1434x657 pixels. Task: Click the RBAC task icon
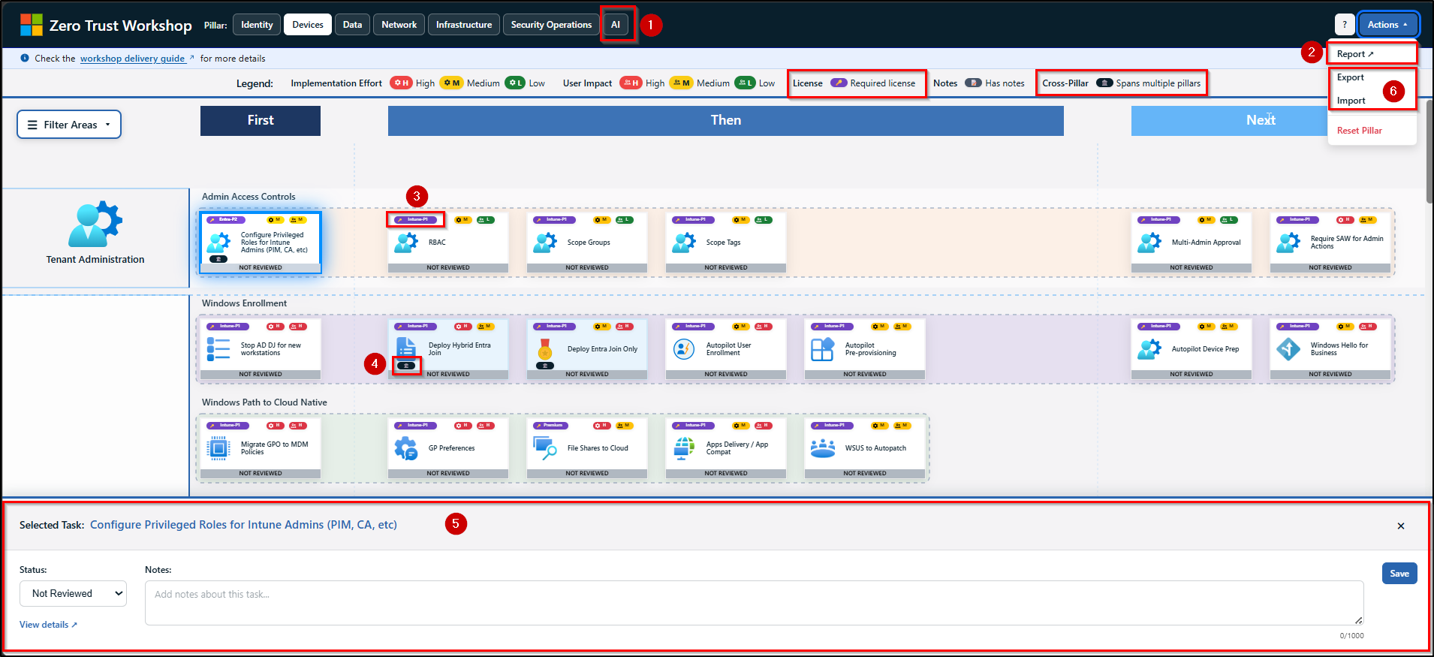click(x=406, y=243)
